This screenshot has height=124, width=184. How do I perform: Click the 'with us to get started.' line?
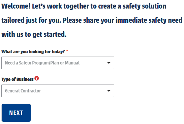[x=34, y=35]
